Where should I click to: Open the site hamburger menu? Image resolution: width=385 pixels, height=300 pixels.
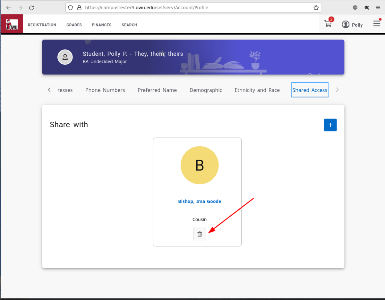[x=377, y=23]
